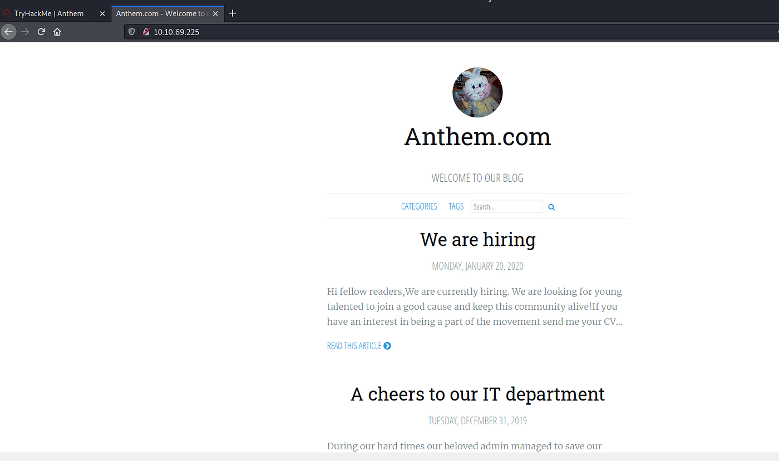The width and height of the screenshot is (779, 461).
Task: Click the shield tracking protection icon
Action: coord(132,32)
